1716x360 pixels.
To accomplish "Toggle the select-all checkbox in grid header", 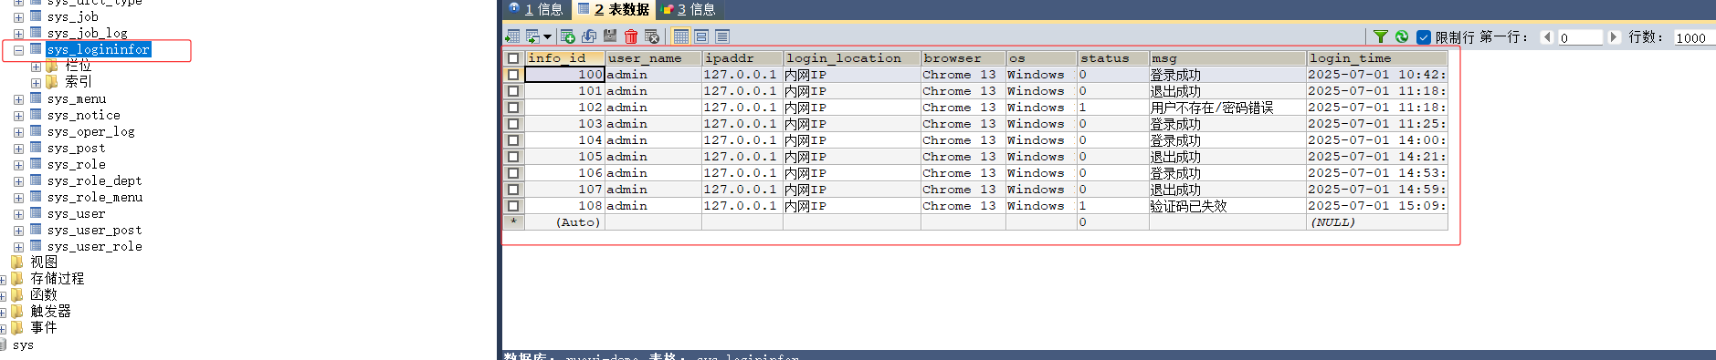I will coord(513,58).
